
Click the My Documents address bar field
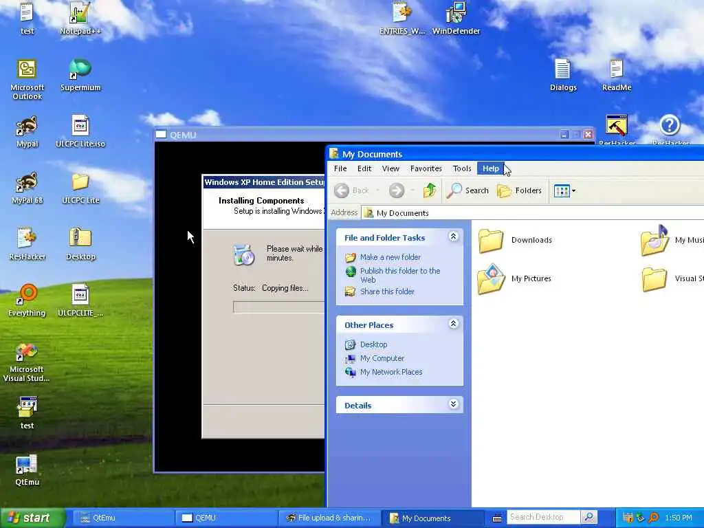(x=533, y=213)
